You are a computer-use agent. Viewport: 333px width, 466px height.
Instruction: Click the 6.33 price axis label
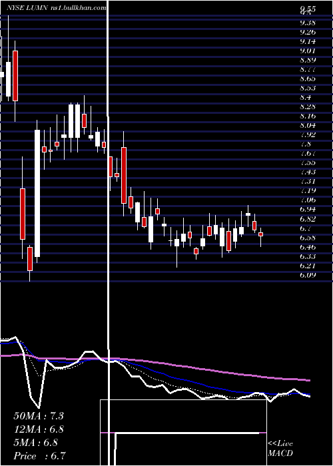click(308, 256)
